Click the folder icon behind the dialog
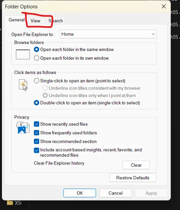180x210 pixels. point(10,203)
